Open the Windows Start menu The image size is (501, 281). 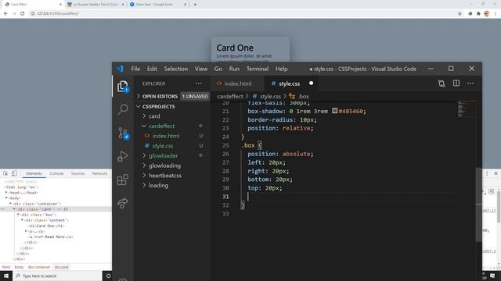tap(6, 276)
